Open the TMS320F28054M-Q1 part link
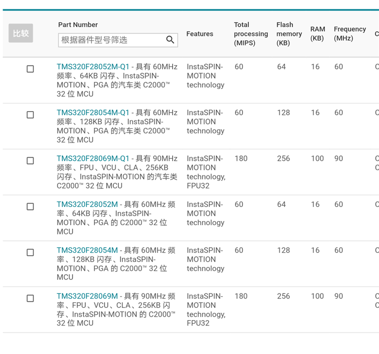The image size is (379, 354). pyautogui.click(x=93, y=113)
